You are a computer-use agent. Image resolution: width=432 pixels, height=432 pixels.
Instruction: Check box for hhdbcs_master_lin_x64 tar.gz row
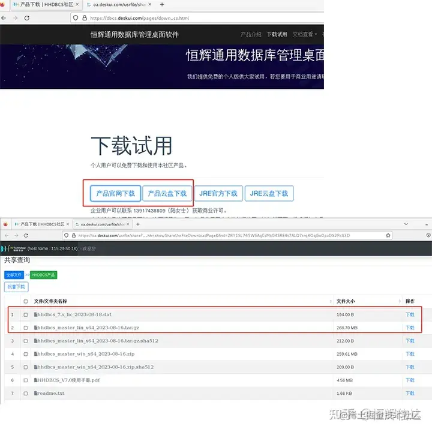[x=26, y=328]
